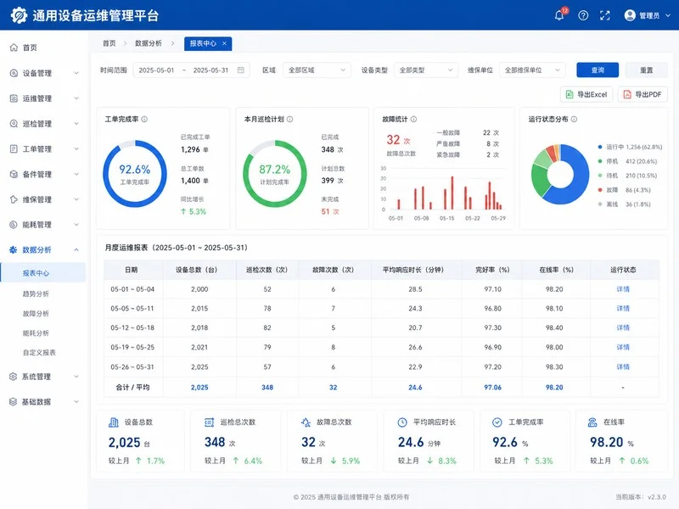Screen dimensions: 679x509
Task: Open 详情 for 05-19 ~ 05-25 row
Action: [x=623, y=347]
